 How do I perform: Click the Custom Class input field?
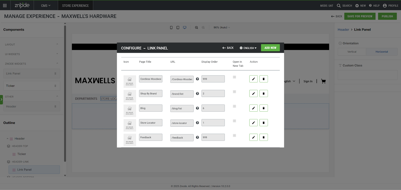(367, 75)
